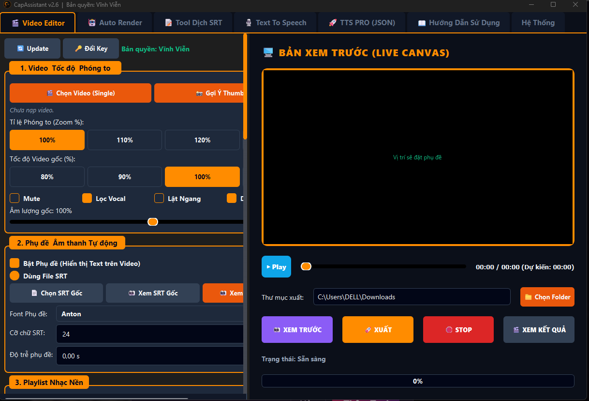Click the Đổi Key button

coord(91,48)
